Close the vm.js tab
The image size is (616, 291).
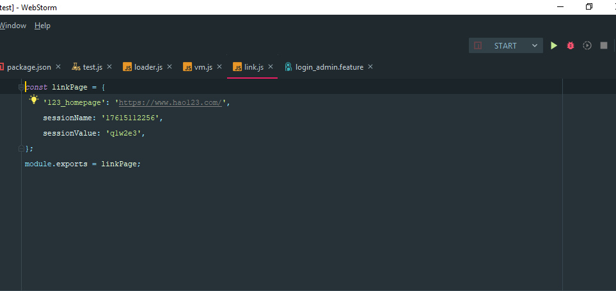click(x=219, y=67)
